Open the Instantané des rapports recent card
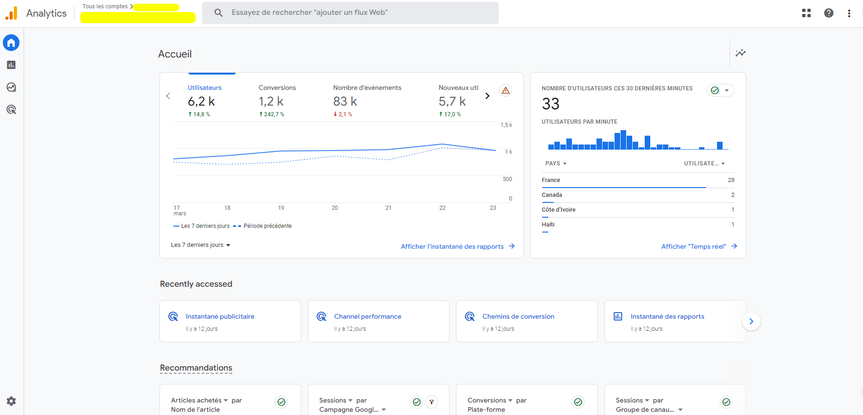 675,321
